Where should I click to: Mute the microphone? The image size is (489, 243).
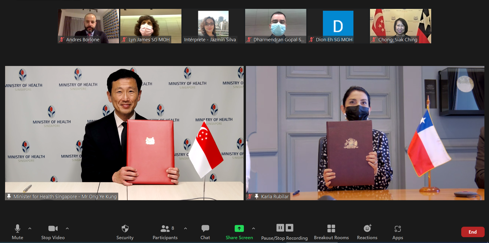[x=17, y=232]
